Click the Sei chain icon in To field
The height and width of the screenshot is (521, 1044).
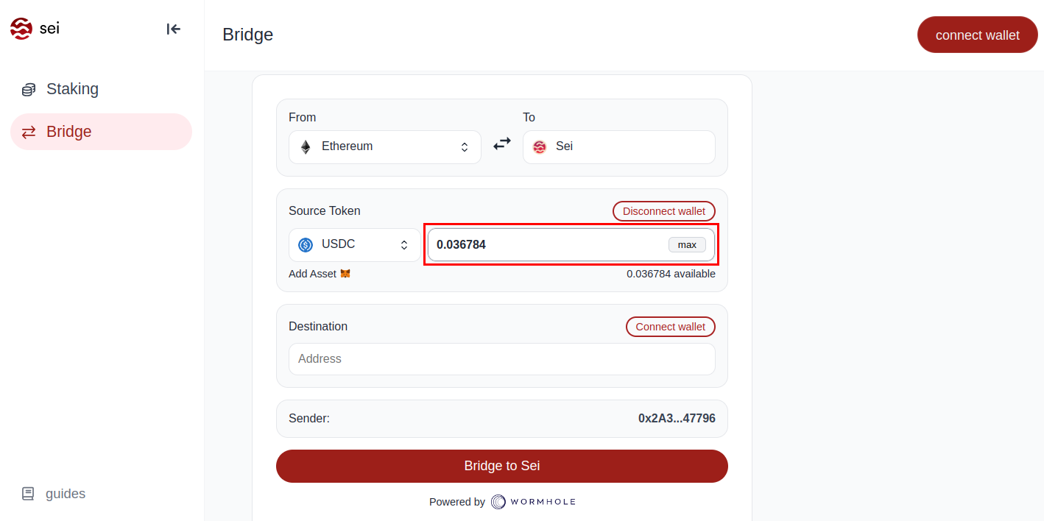click(540, 147)
